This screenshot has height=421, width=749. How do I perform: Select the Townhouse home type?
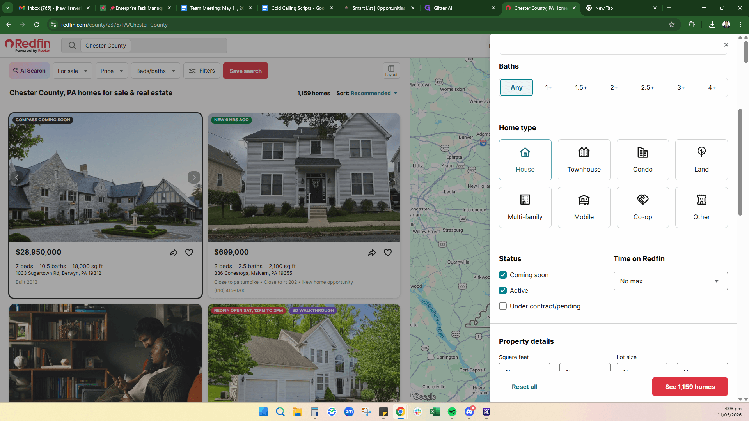click(584, 160)
